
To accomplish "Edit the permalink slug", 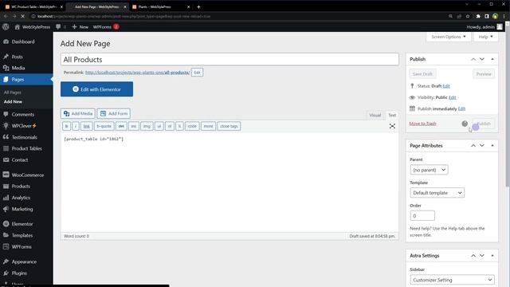I will point(197,73).
